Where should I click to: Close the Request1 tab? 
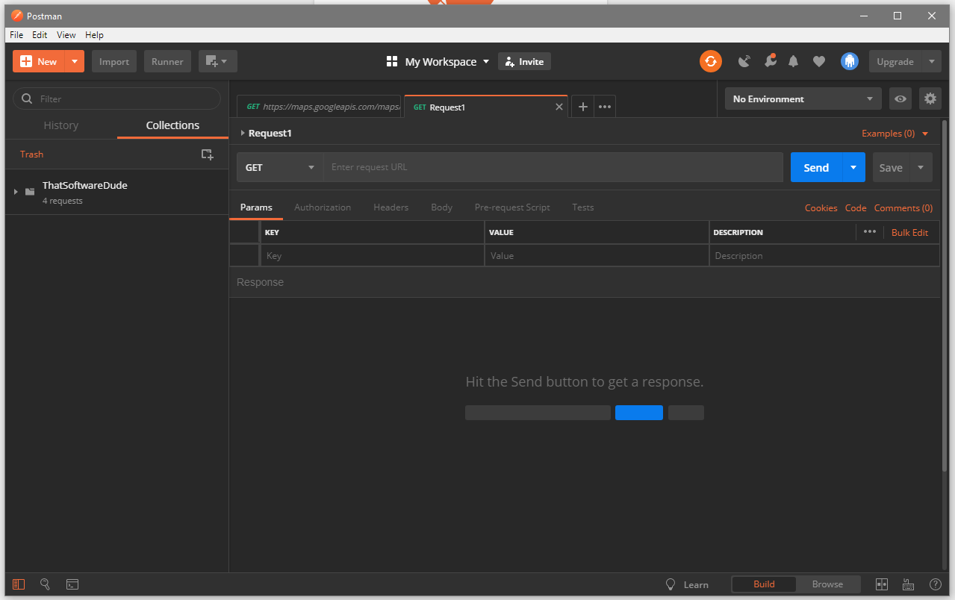pos(559,107)
